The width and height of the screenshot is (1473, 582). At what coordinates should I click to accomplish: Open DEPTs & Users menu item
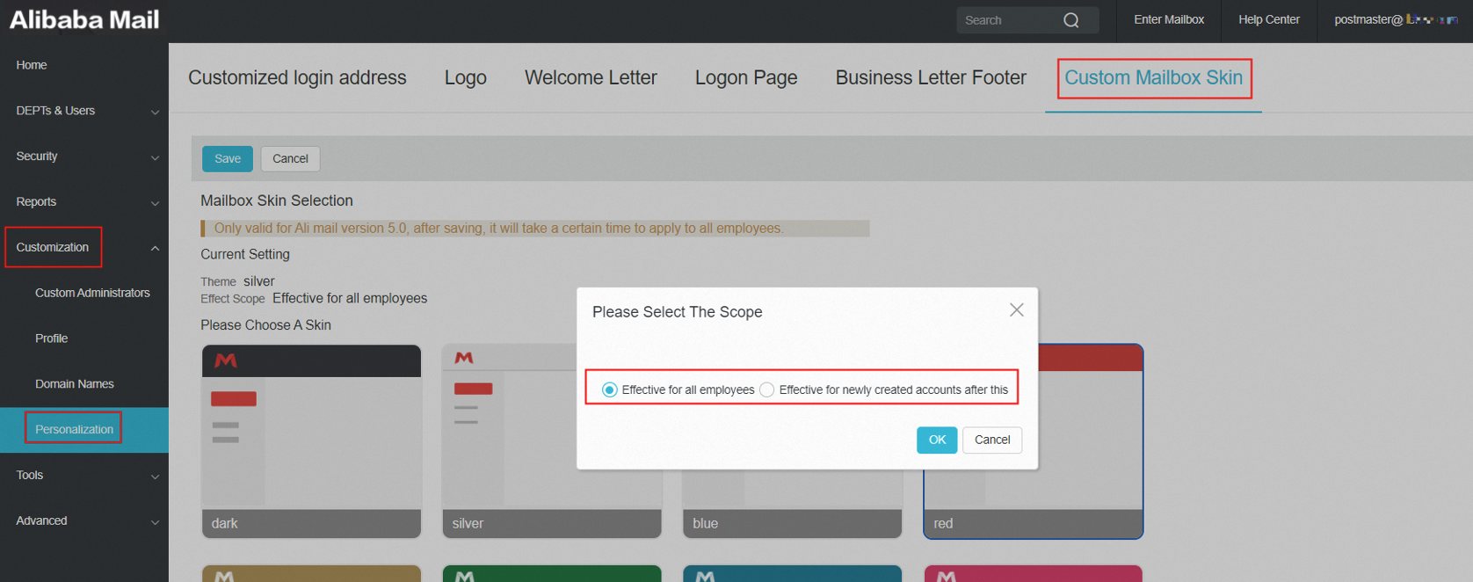point(55,111)
